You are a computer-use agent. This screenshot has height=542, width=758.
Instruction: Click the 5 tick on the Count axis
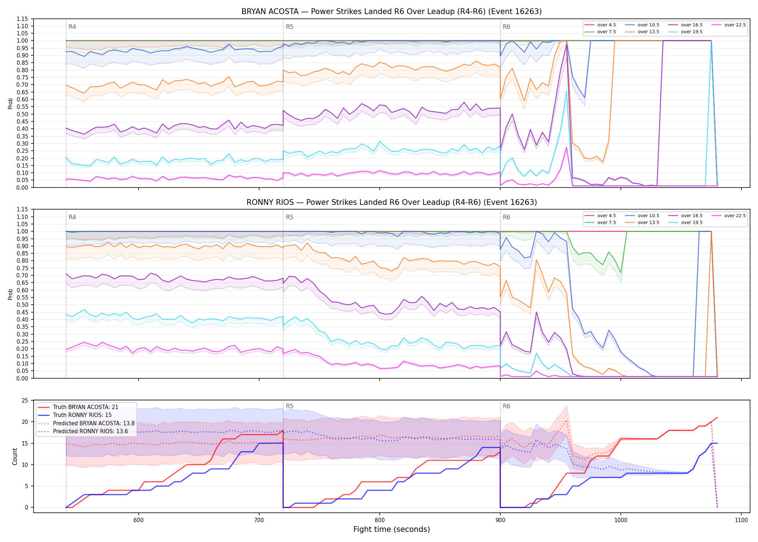[26, 486]
